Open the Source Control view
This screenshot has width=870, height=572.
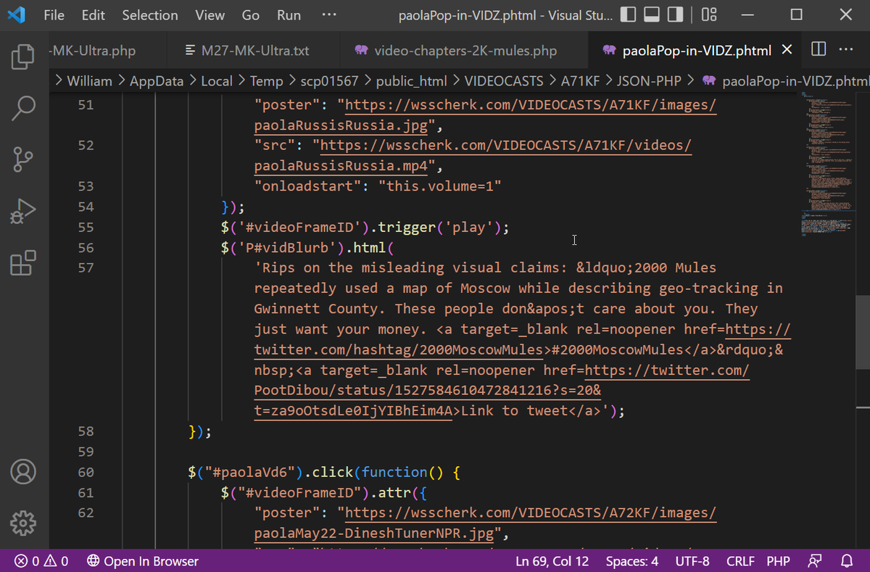coord(24,159)
